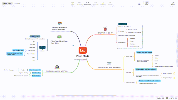
Task: Open the Insert toolbar option
Action: (110, 3)
